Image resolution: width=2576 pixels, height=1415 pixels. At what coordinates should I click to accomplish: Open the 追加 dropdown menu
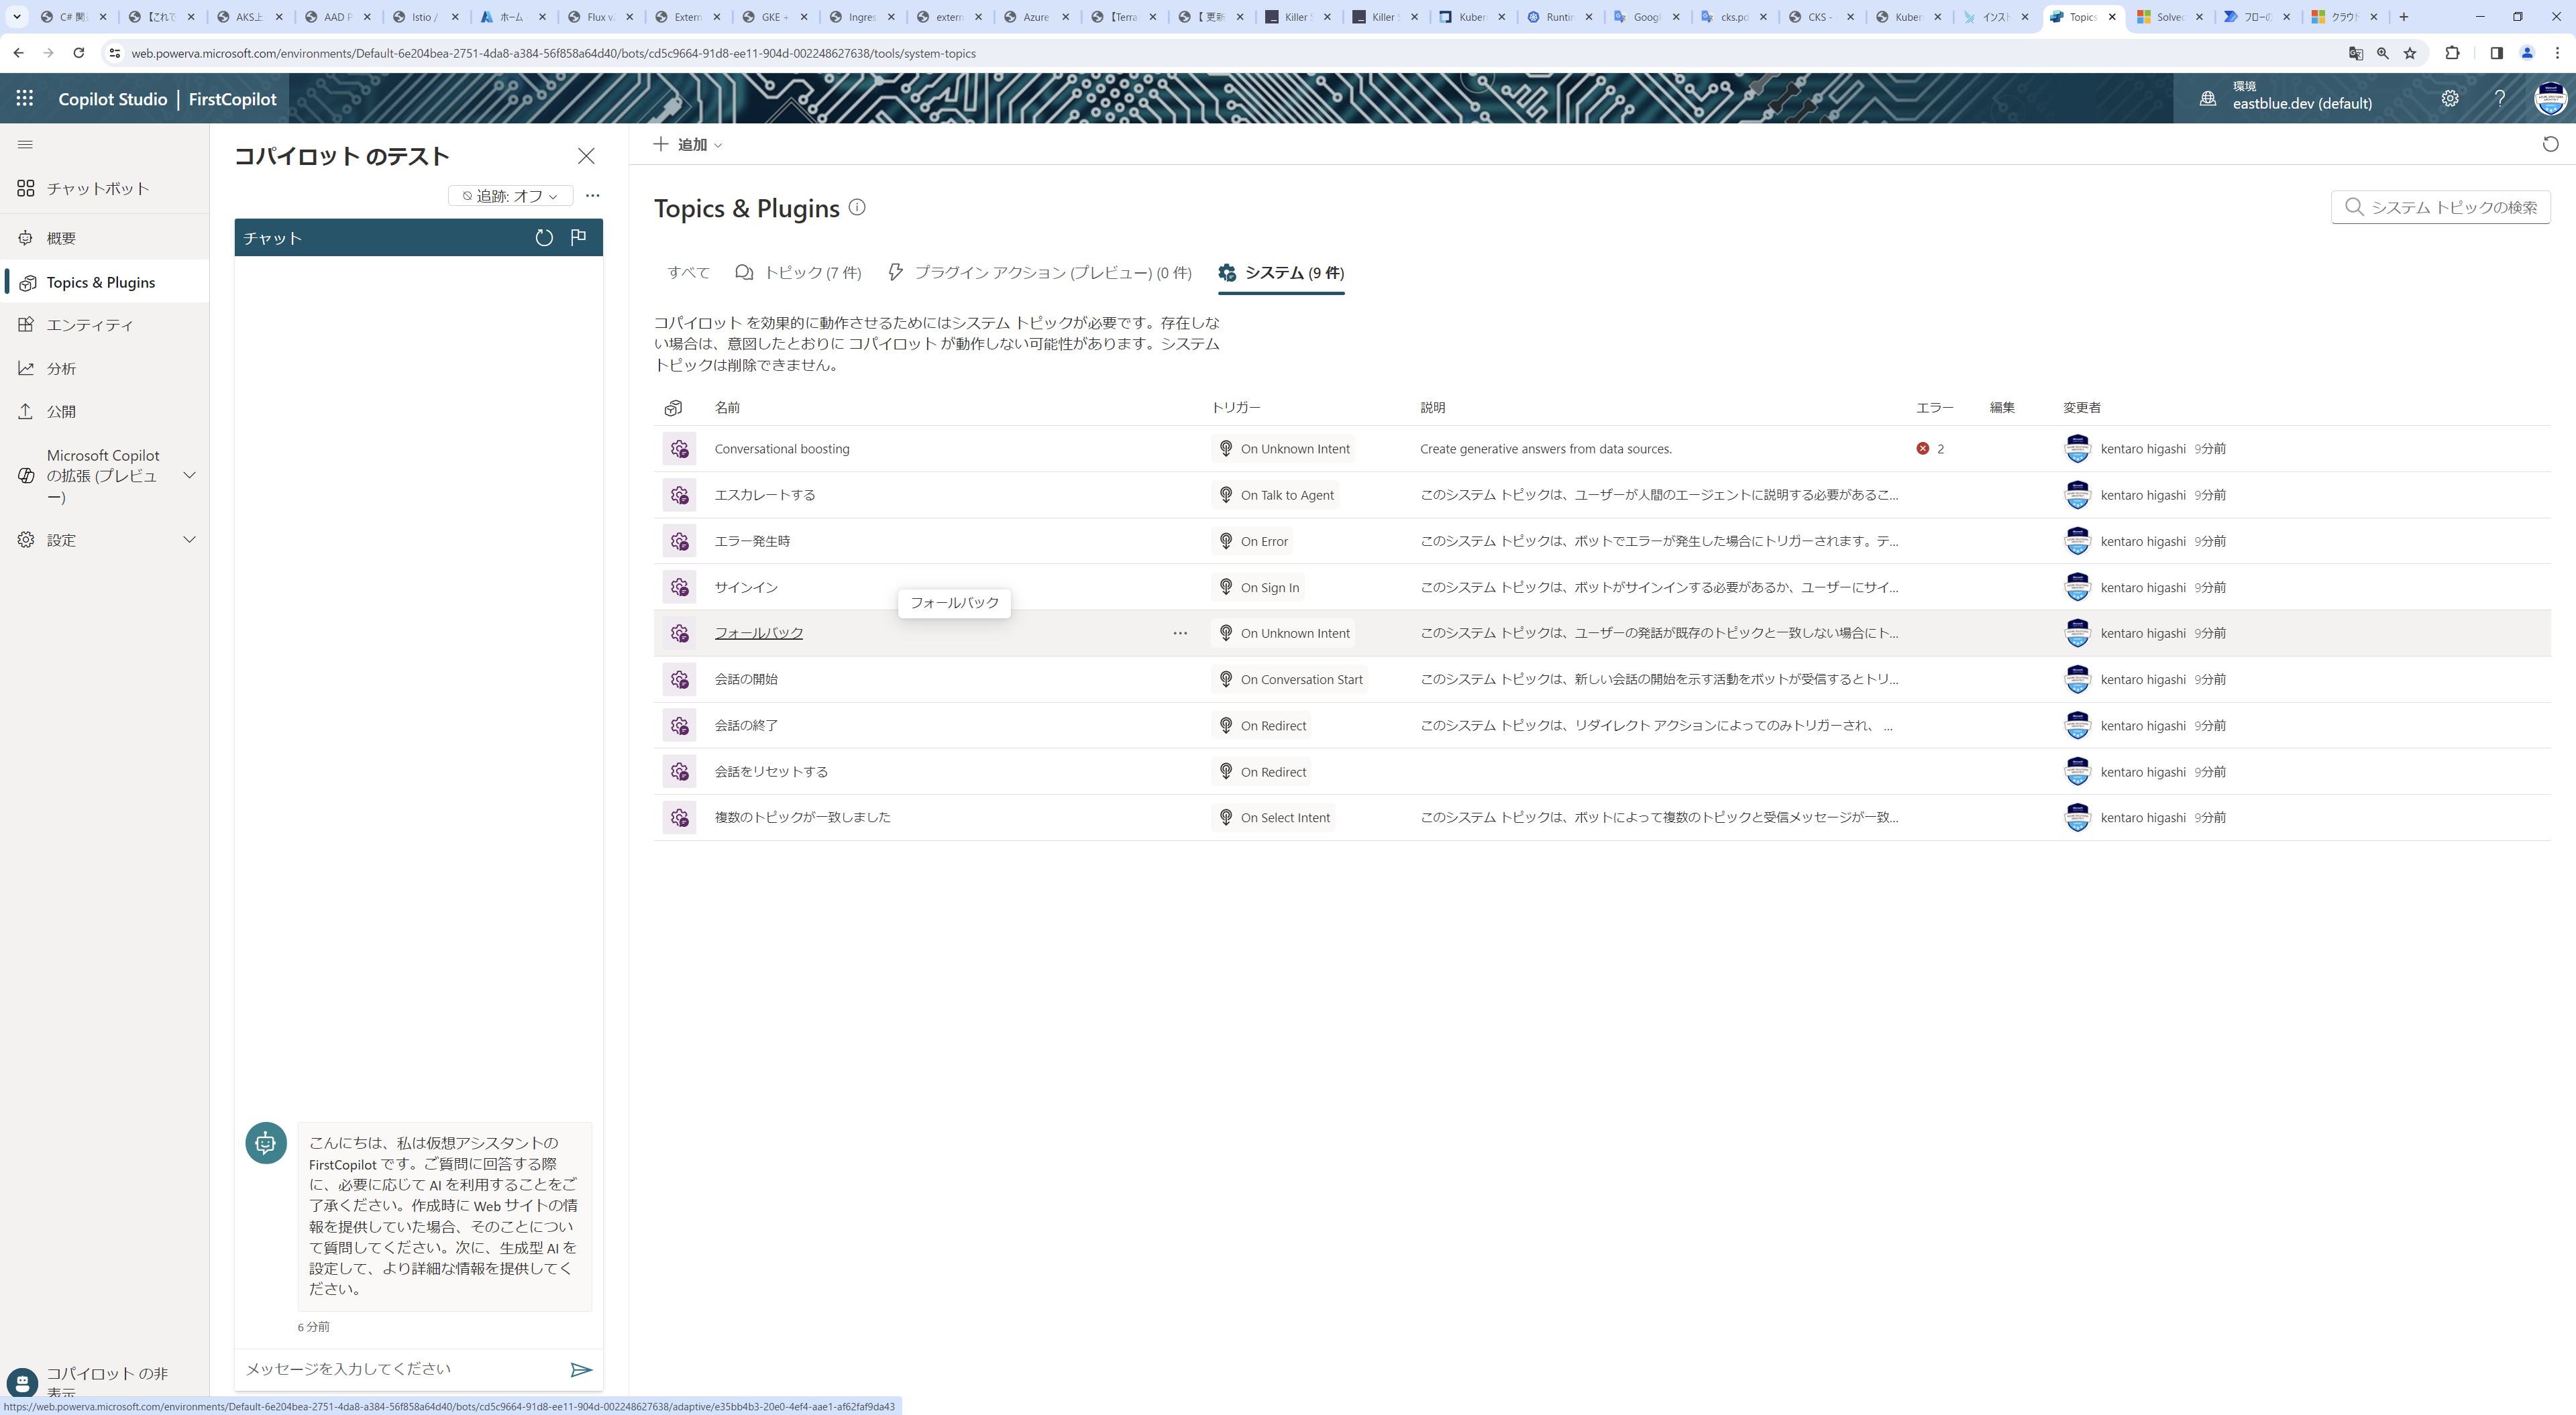pyautogui.click(x=688, y=144)
